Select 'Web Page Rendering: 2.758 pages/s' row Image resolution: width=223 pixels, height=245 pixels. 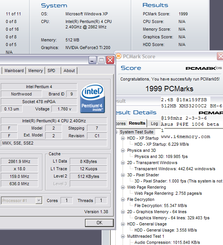point(168,194)
